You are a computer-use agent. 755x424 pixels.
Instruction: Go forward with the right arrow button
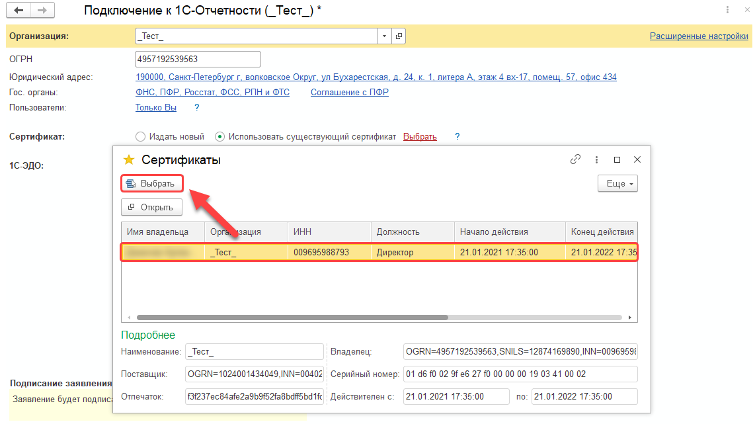tap(42, 10)
